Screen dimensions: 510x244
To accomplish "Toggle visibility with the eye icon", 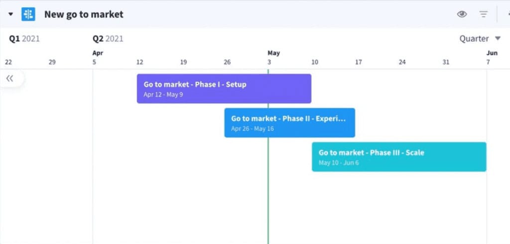I will (462, 14).
